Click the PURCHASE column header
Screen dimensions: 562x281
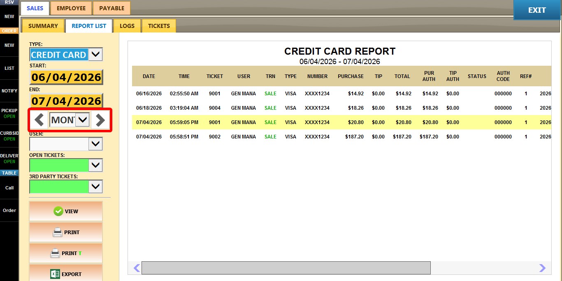click(351, 76)
